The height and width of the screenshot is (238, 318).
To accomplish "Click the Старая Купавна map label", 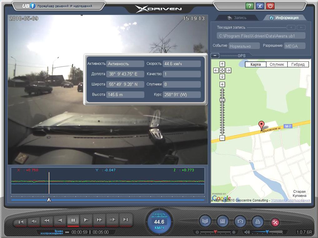I will coord(299,194).
